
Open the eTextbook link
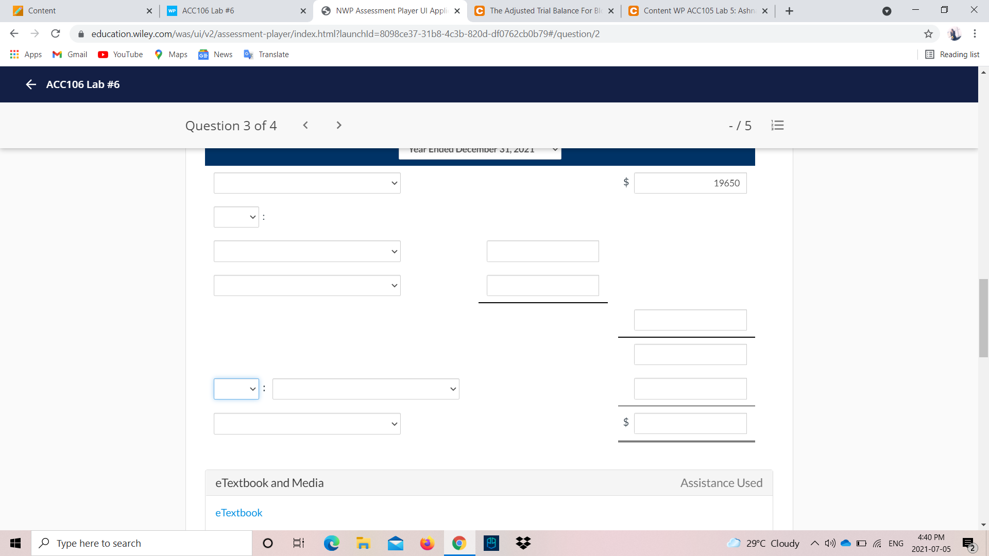tap(238, 513)
